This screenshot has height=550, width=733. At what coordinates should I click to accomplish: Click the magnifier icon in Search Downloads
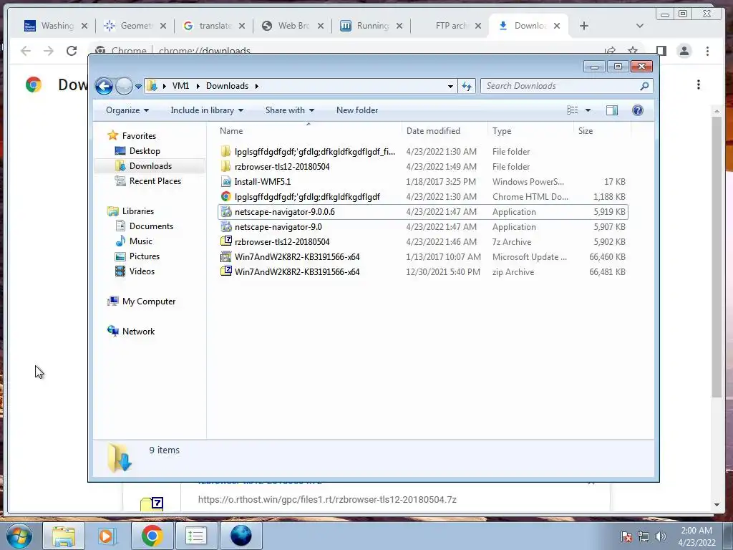[644, 86]
